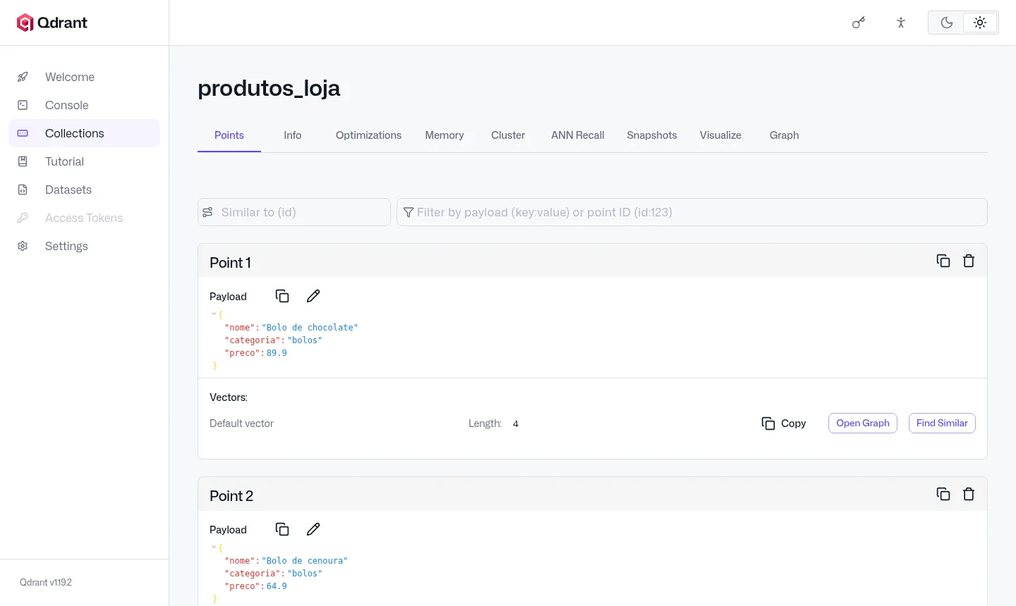
Task: Open the Welcome page
Action: click(85, 77)
